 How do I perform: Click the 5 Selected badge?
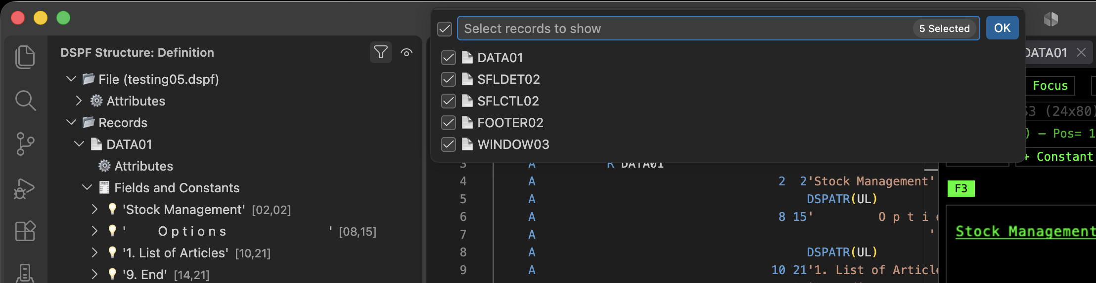pos(944,29)
